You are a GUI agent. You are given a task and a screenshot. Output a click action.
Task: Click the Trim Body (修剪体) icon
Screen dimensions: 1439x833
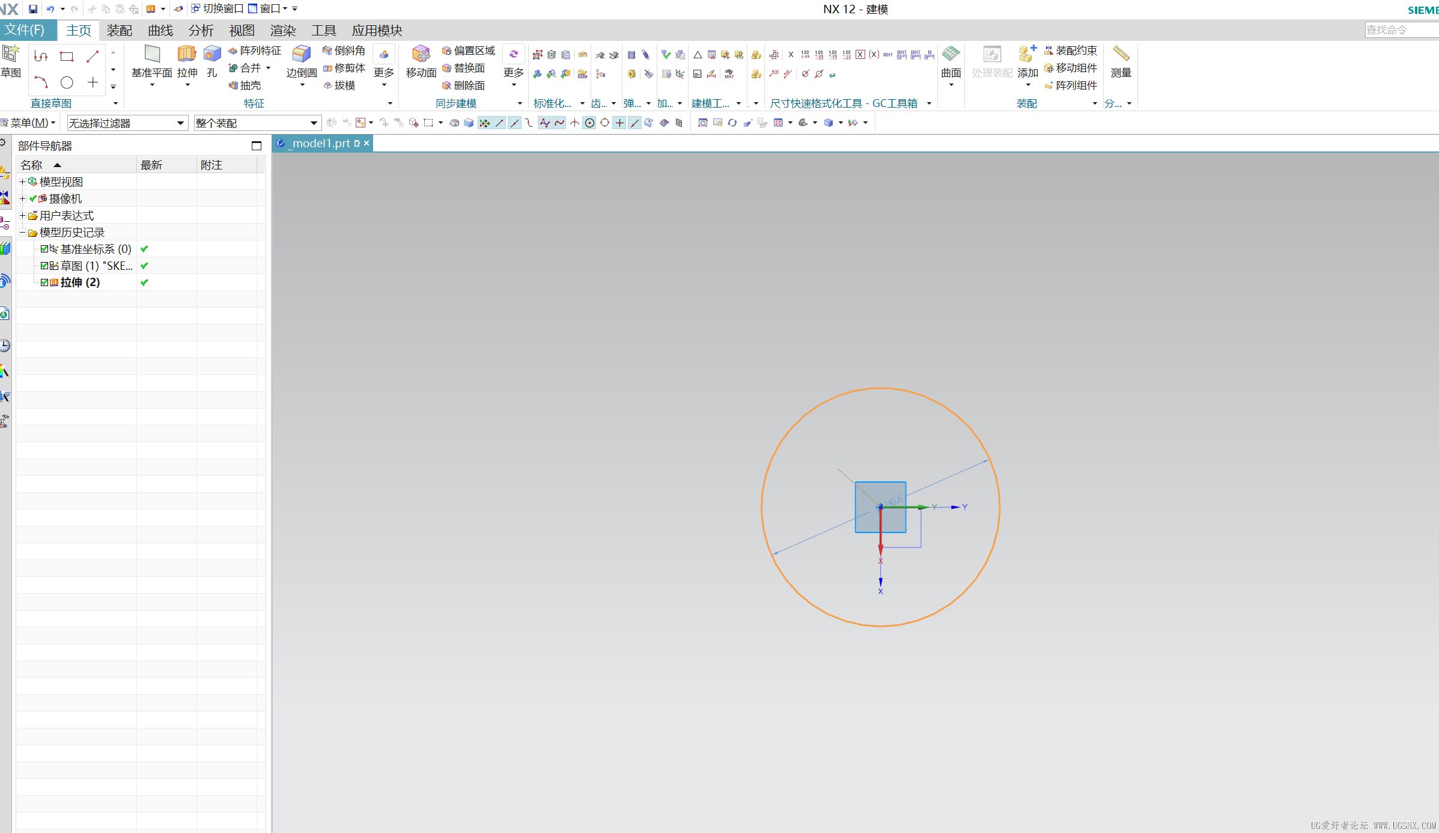tap(327, 68)
